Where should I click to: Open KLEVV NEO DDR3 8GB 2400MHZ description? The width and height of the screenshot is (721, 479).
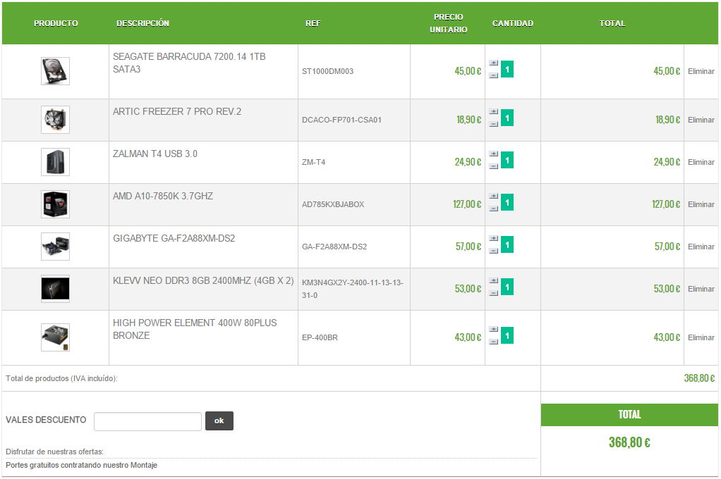203,280
